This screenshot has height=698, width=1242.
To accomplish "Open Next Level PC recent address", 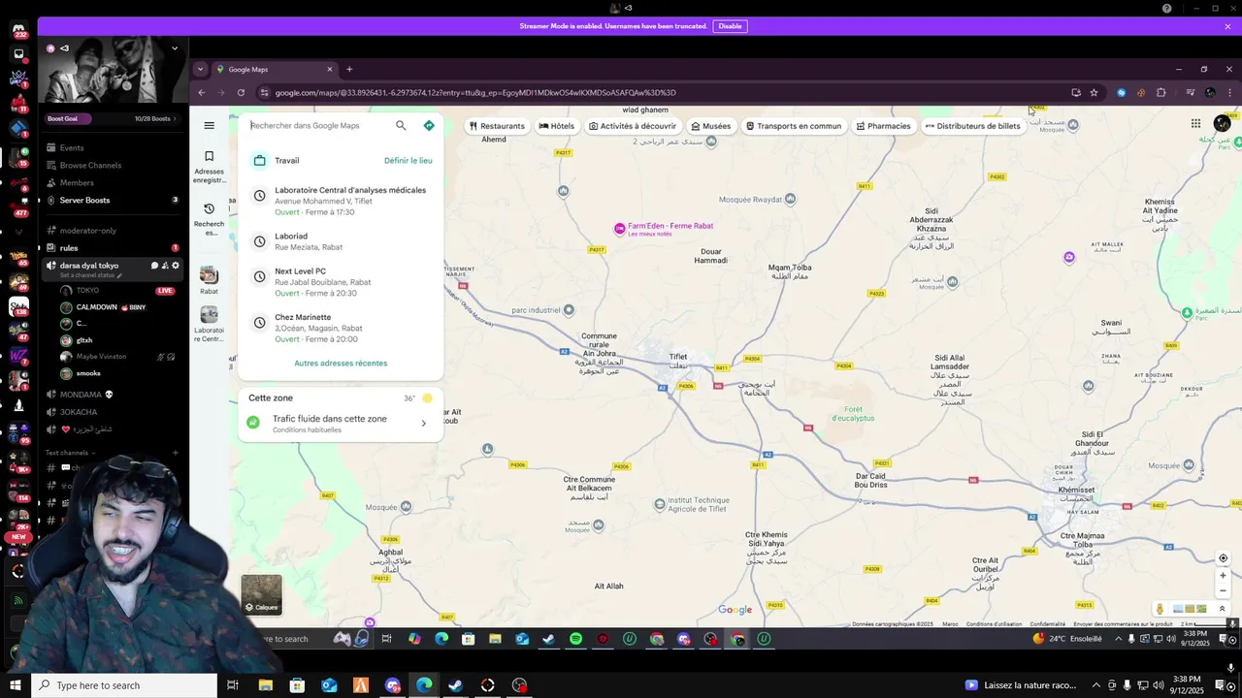I will click(341, 282).
